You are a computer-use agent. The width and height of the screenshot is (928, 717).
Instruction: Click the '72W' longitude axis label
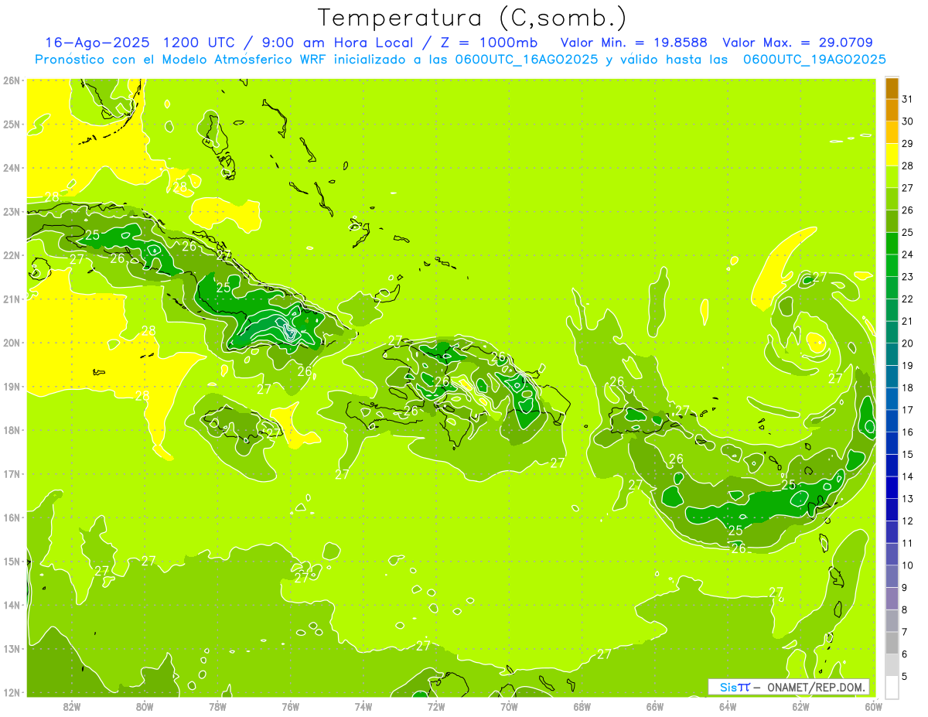tap(436, 705)
